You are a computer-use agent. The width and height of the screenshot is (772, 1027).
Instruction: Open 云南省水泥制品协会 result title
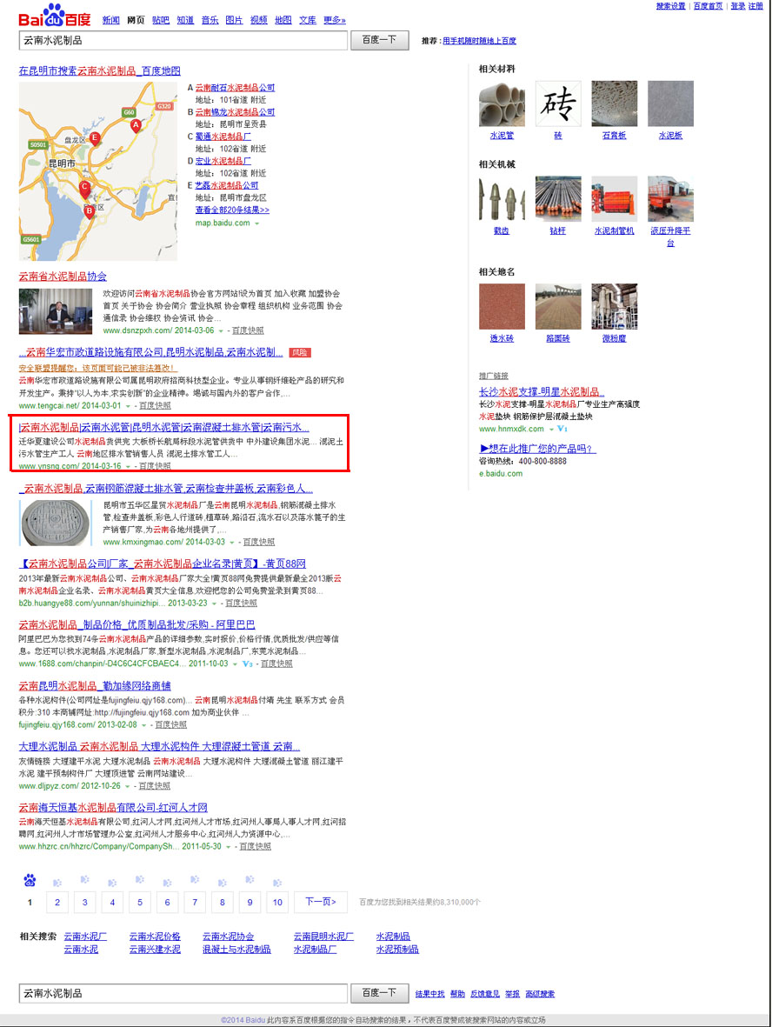(x=63, y=277)
